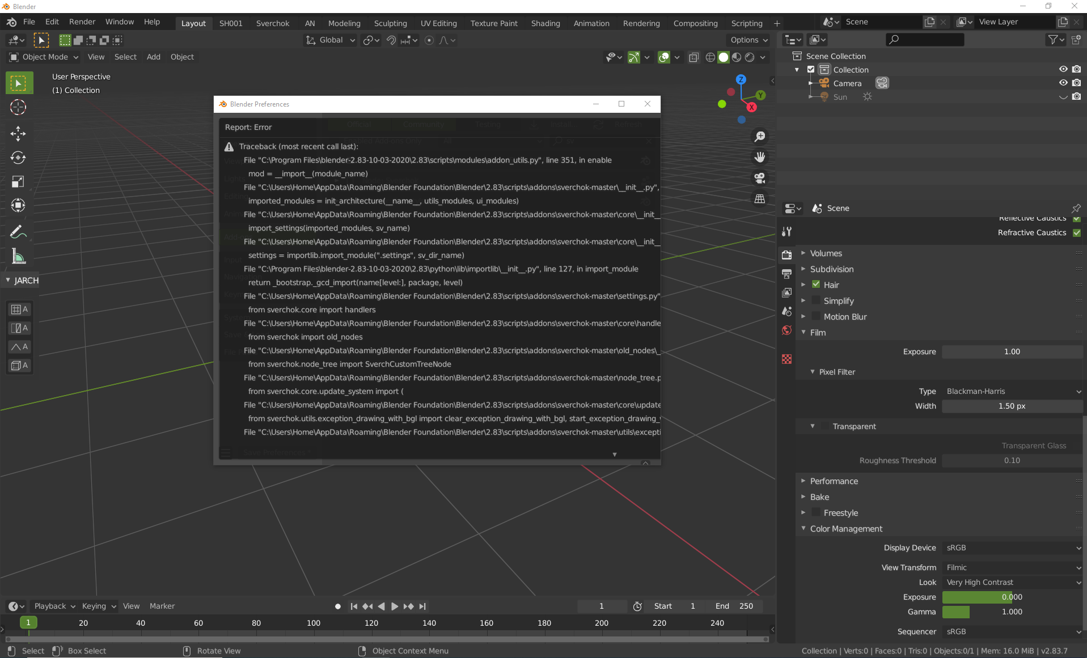The width and height of the screenshot is (1087, 658).
Task: Click the Pixel Filter Width field
Action: [1013, 406]
